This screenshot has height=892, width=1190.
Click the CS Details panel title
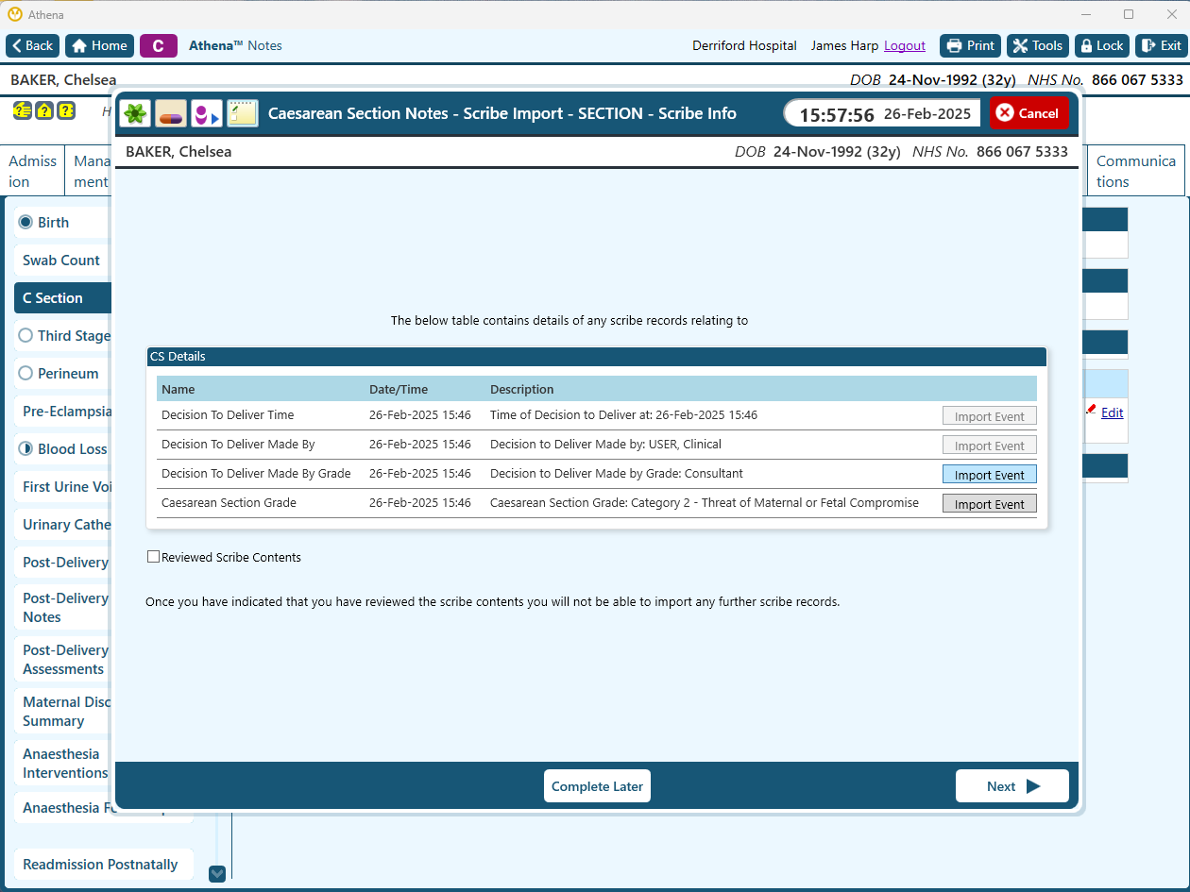tap(178, 357)
